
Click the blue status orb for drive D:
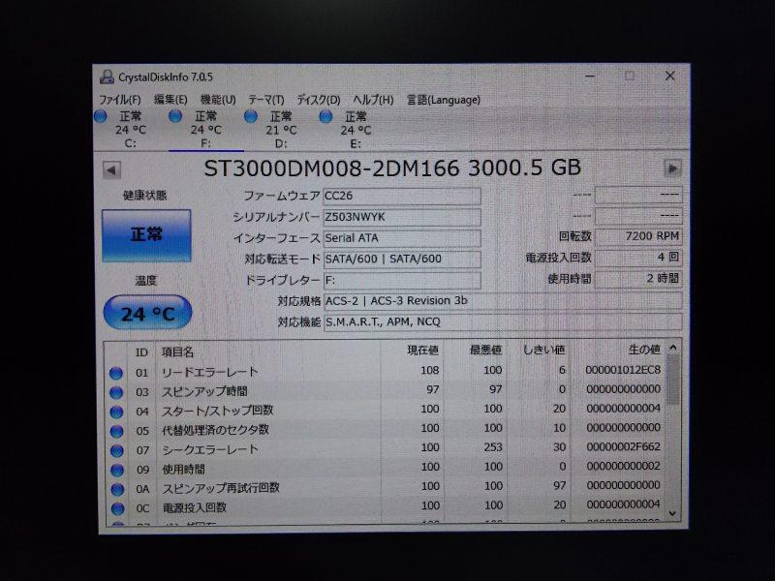pyautogui.click(x=251, y=116)
